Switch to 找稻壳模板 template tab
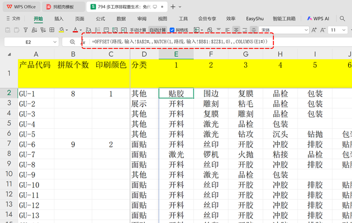 coord(63,7)
